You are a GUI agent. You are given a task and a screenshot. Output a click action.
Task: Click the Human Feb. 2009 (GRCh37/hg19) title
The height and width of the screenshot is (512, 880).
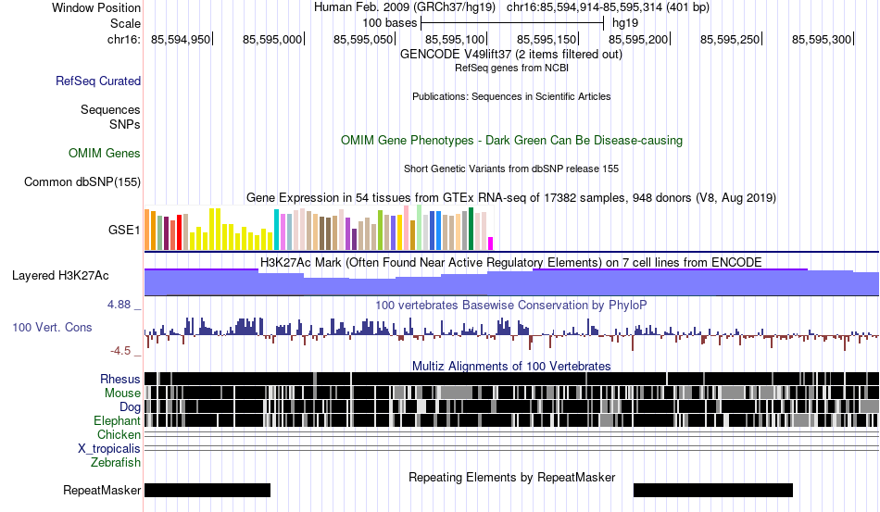point(405,7)
